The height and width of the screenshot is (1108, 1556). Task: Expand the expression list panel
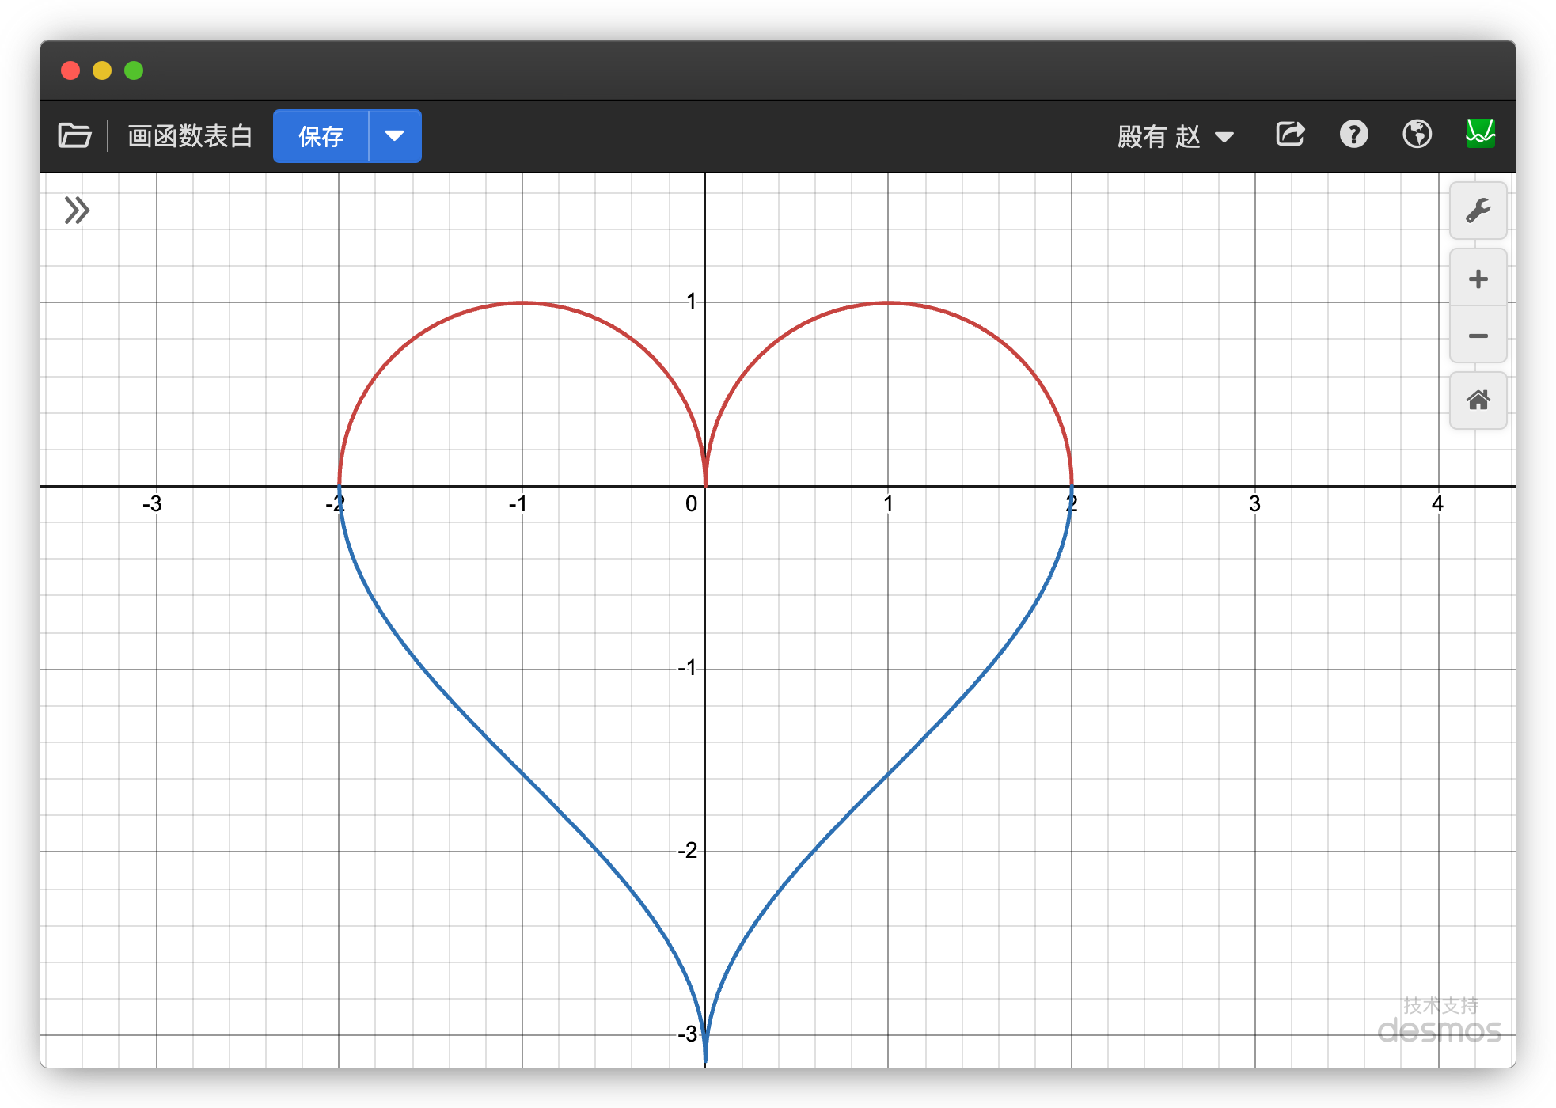(x=77, y=211)
